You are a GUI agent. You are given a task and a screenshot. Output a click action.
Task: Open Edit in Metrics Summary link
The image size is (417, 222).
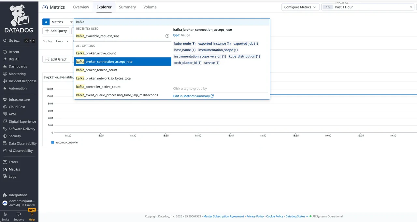[191, 96]
